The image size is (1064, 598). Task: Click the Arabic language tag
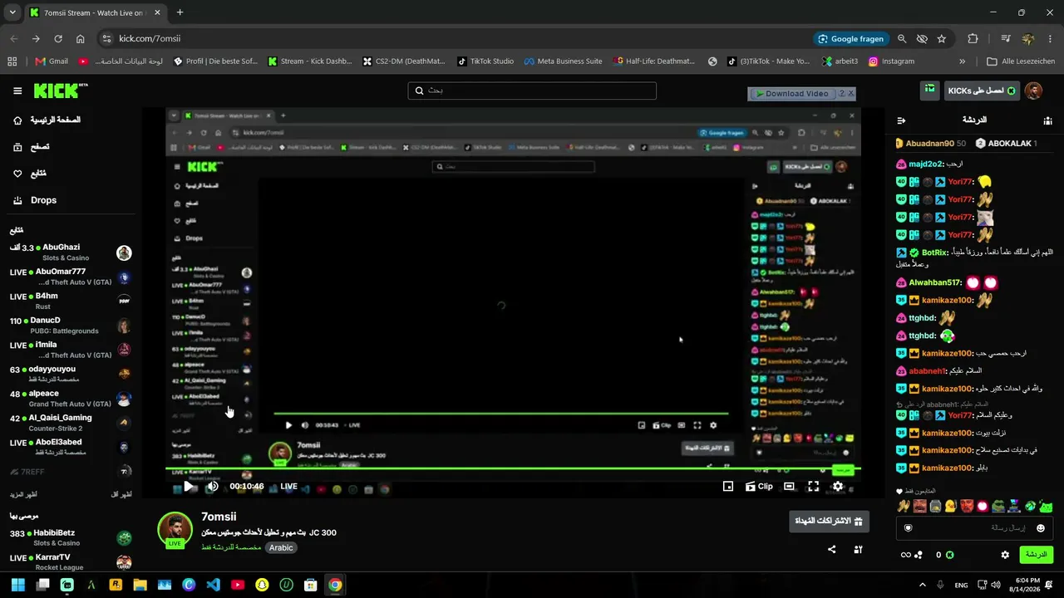(x=281, y=548)
